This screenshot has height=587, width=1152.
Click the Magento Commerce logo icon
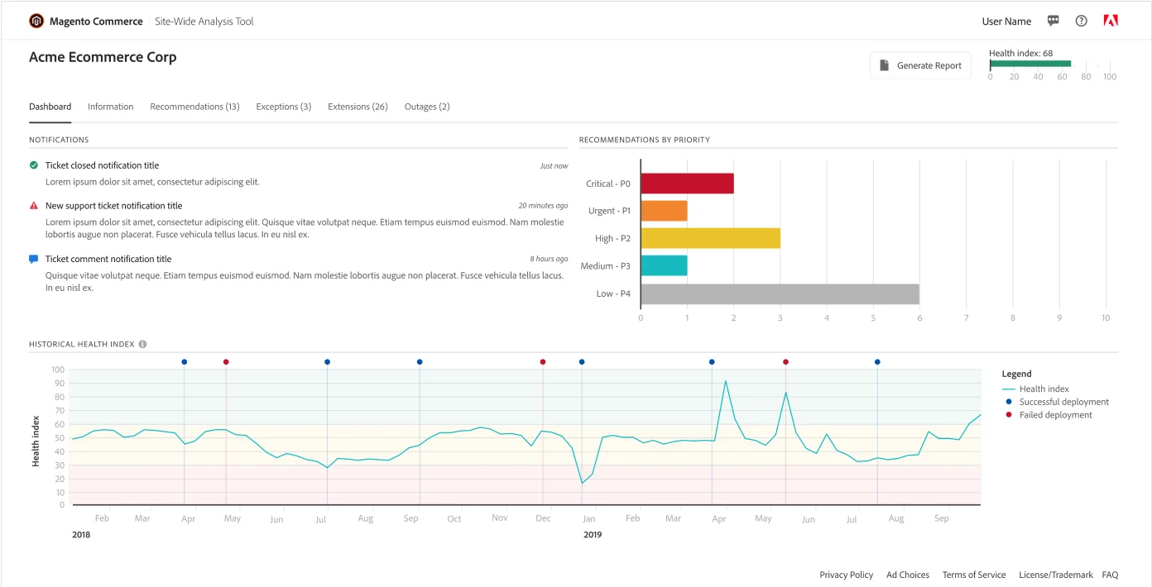35,21
